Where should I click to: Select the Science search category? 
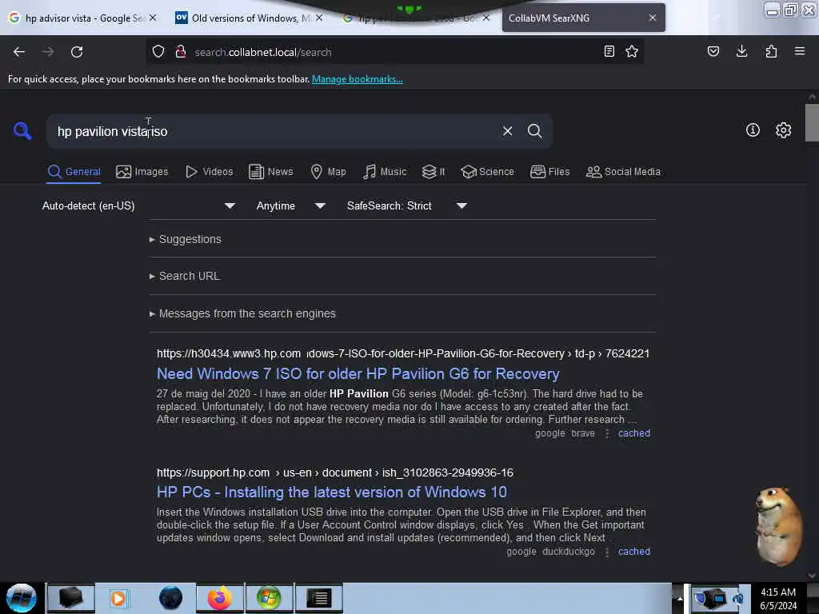pos(488,172)
